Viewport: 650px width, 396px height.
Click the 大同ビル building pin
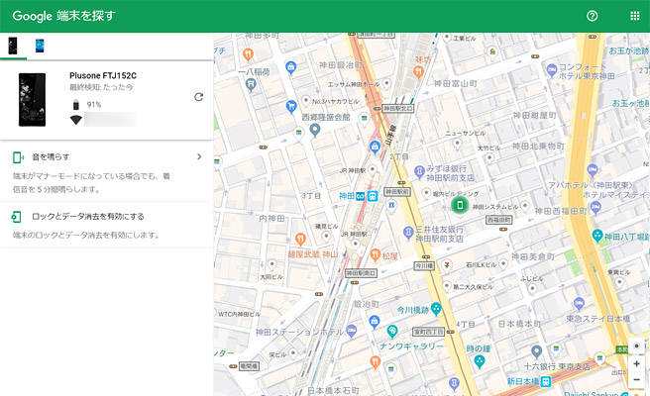(271, 264)
